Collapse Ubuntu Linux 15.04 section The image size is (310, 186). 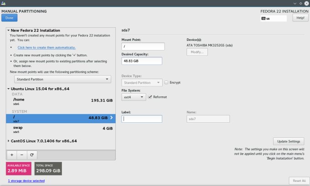click(x=9, y=89)
